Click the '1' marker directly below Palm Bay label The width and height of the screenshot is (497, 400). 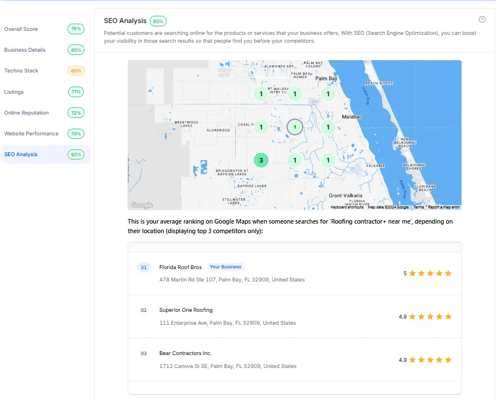(328, 94)
